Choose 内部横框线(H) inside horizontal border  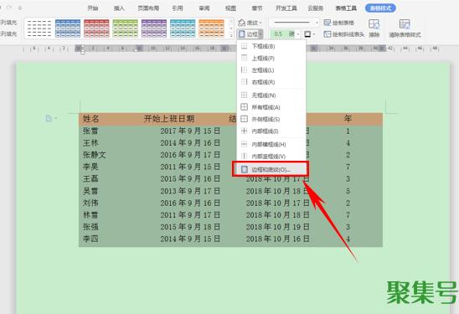271,144
